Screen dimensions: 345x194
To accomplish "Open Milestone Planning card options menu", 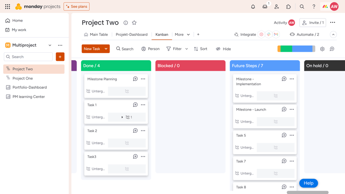I will [143, 79].
